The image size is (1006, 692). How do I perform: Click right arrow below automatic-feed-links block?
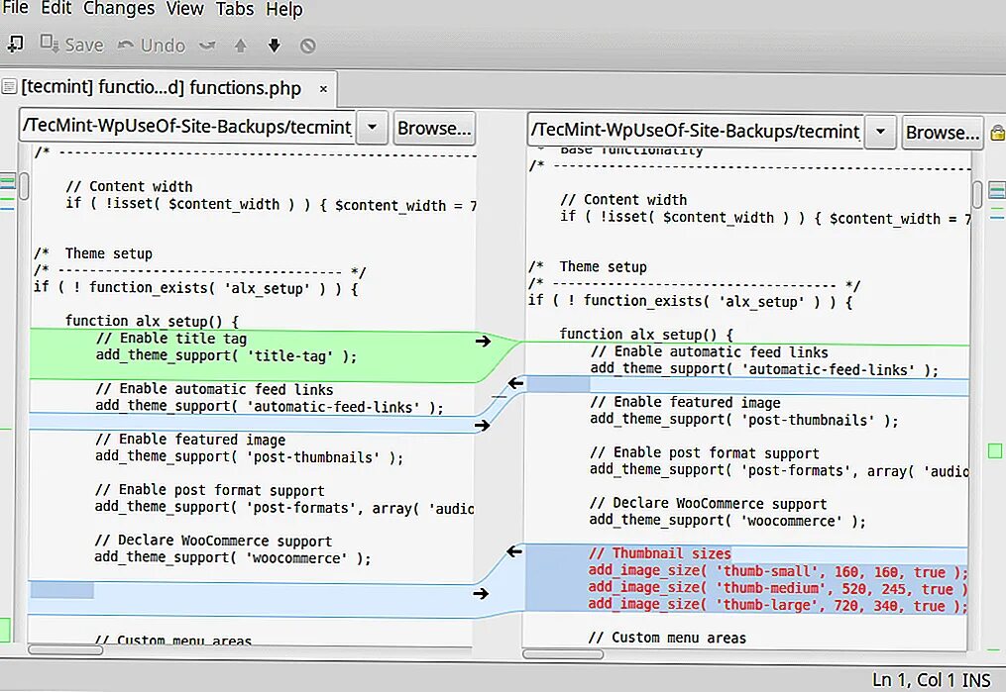482,425
